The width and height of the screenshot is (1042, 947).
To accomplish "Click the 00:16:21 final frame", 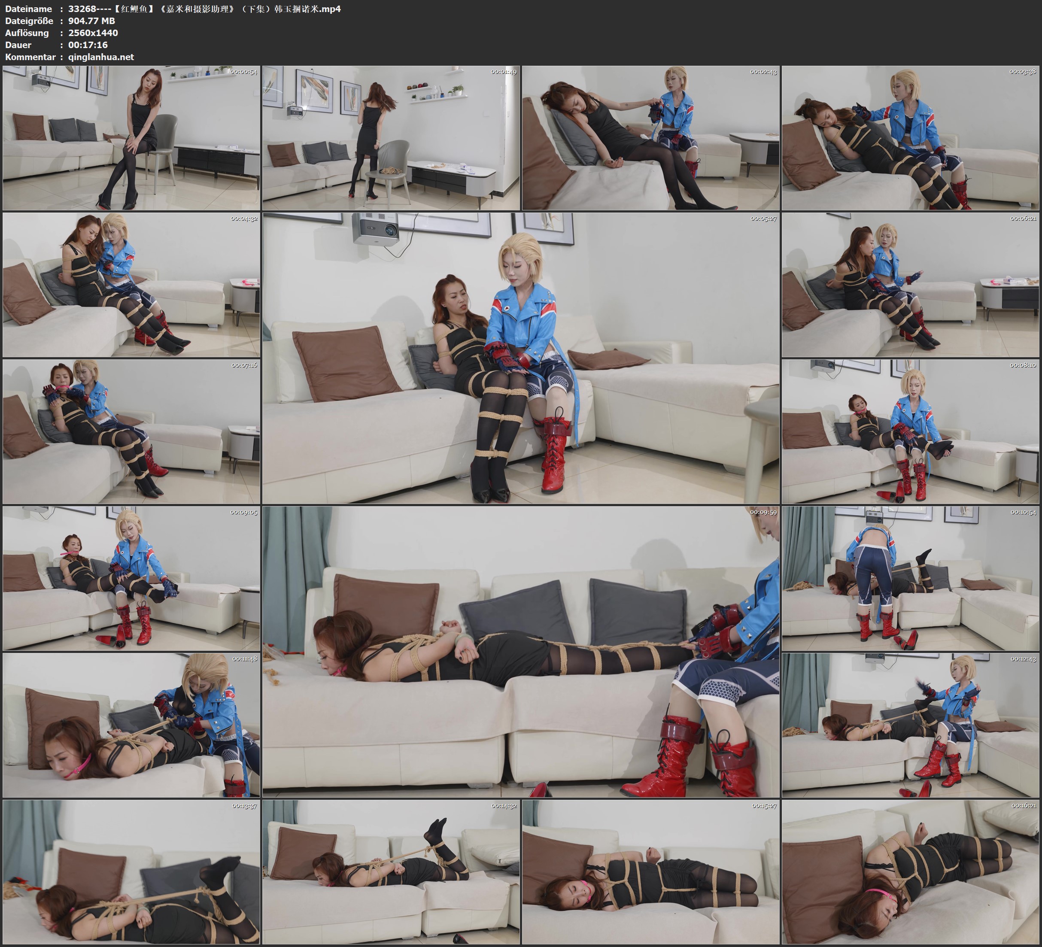I will 910,872.
